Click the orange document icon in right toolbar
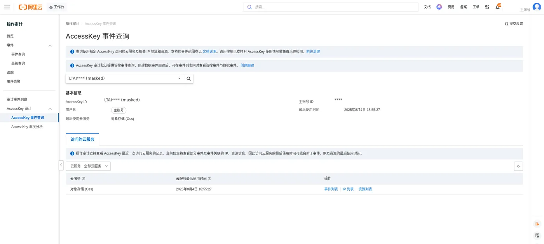 [537, 224]
